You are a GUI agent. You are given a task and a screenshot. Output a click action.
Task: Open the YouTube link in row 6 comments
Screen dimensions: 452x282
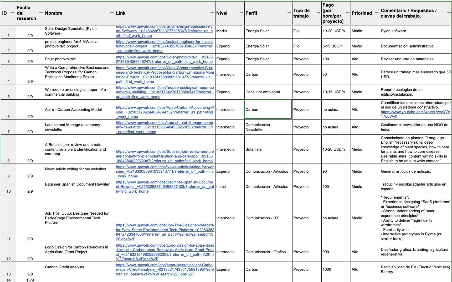coord(415,114)
